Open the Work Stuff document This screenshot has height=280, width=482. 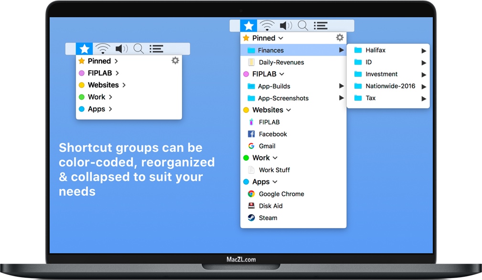[x=274, y=170]
